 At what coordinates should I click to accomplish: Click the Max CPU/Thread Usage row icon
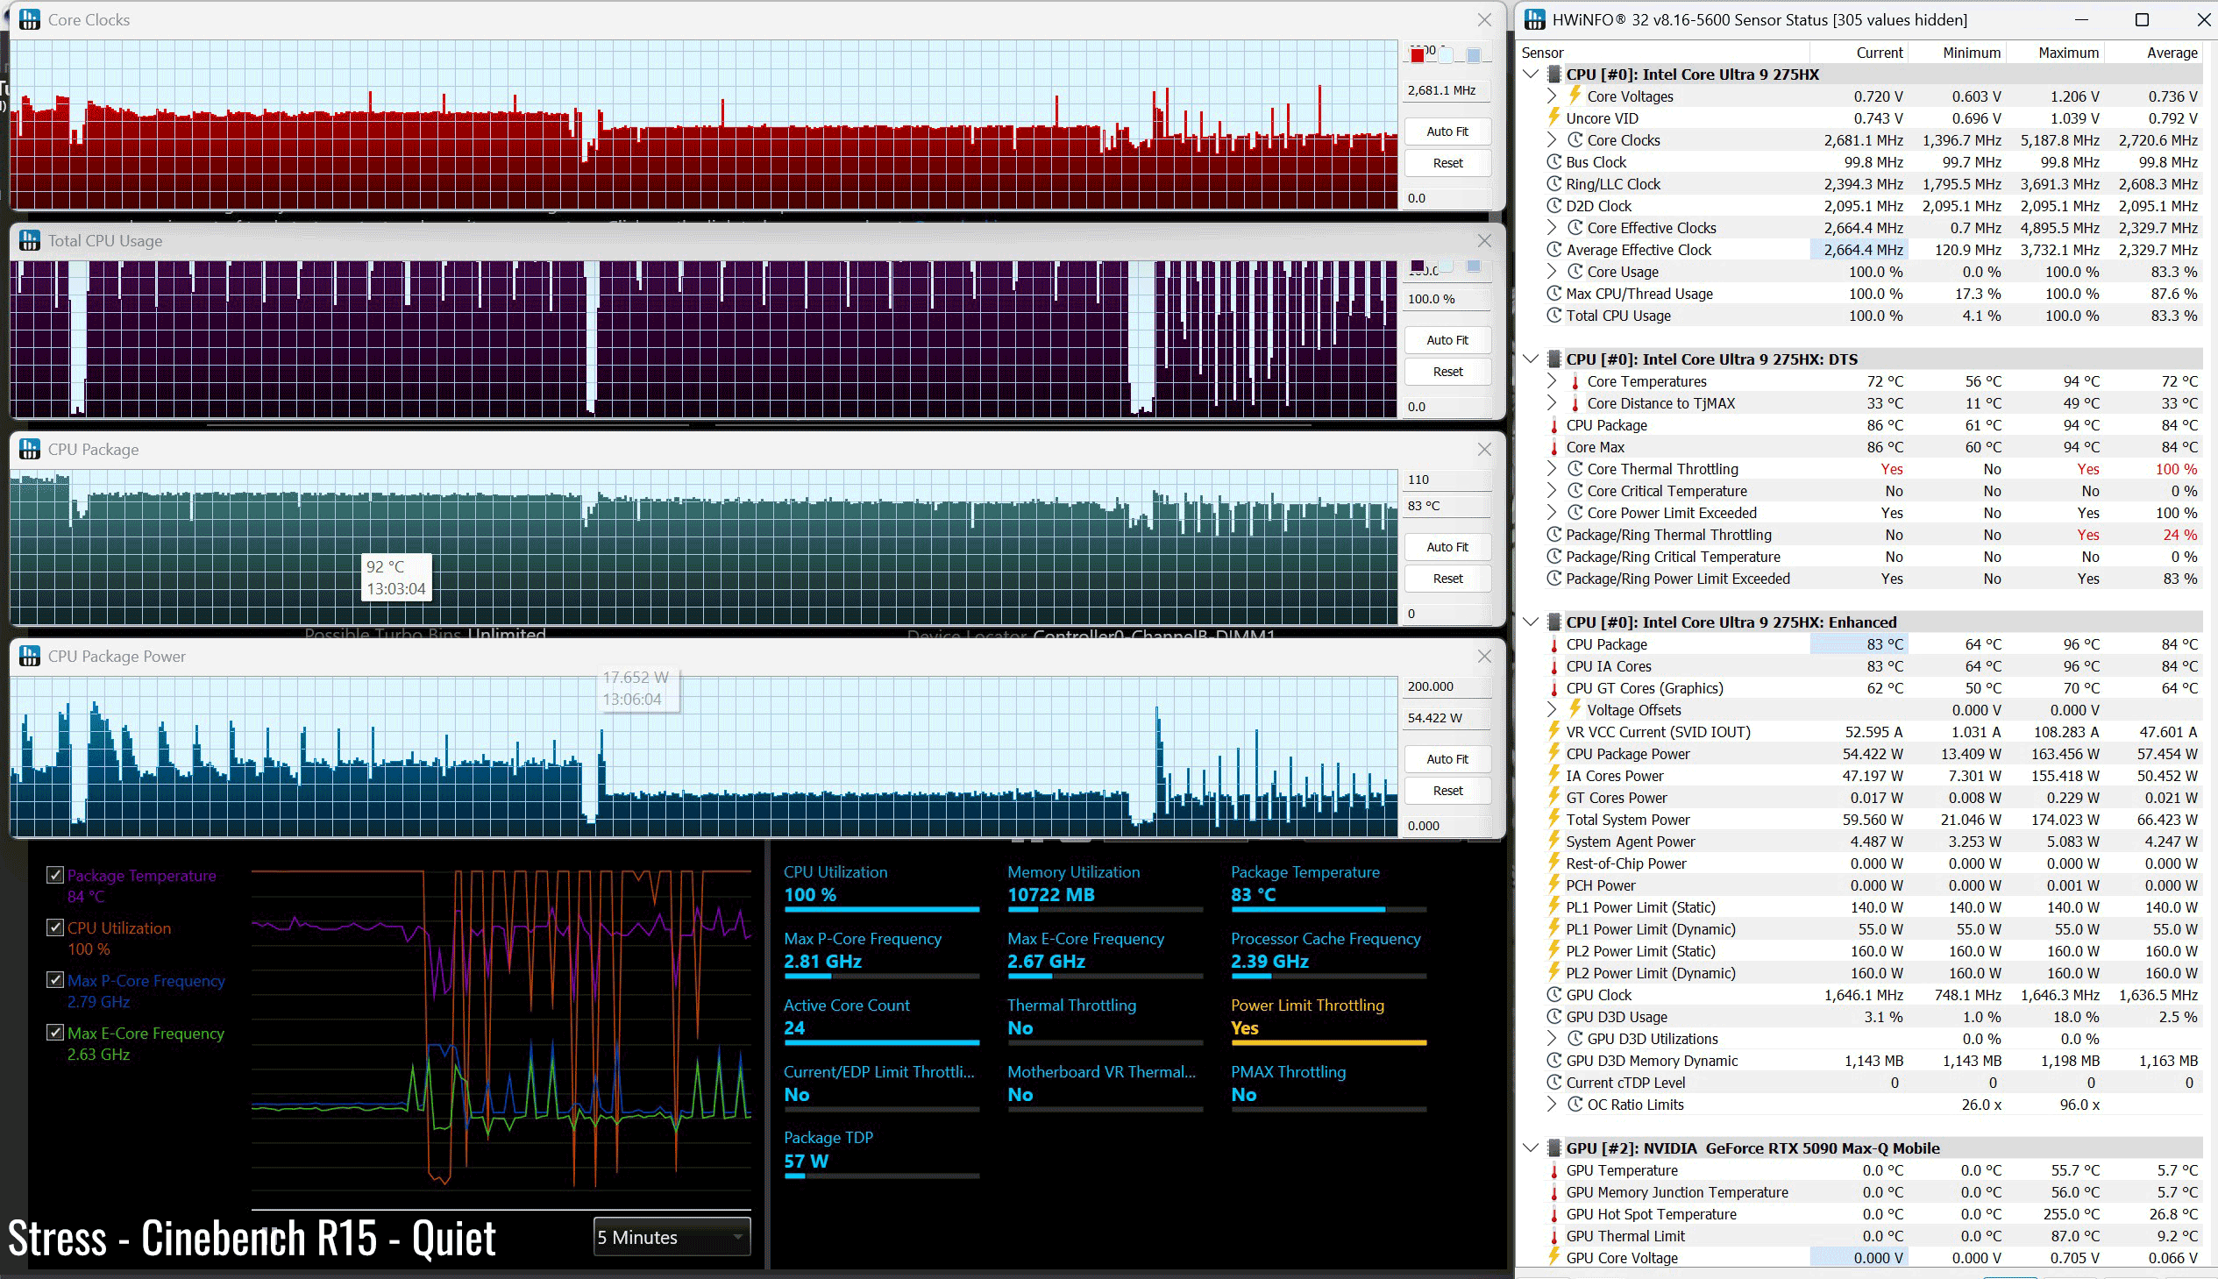[1554, 295]
